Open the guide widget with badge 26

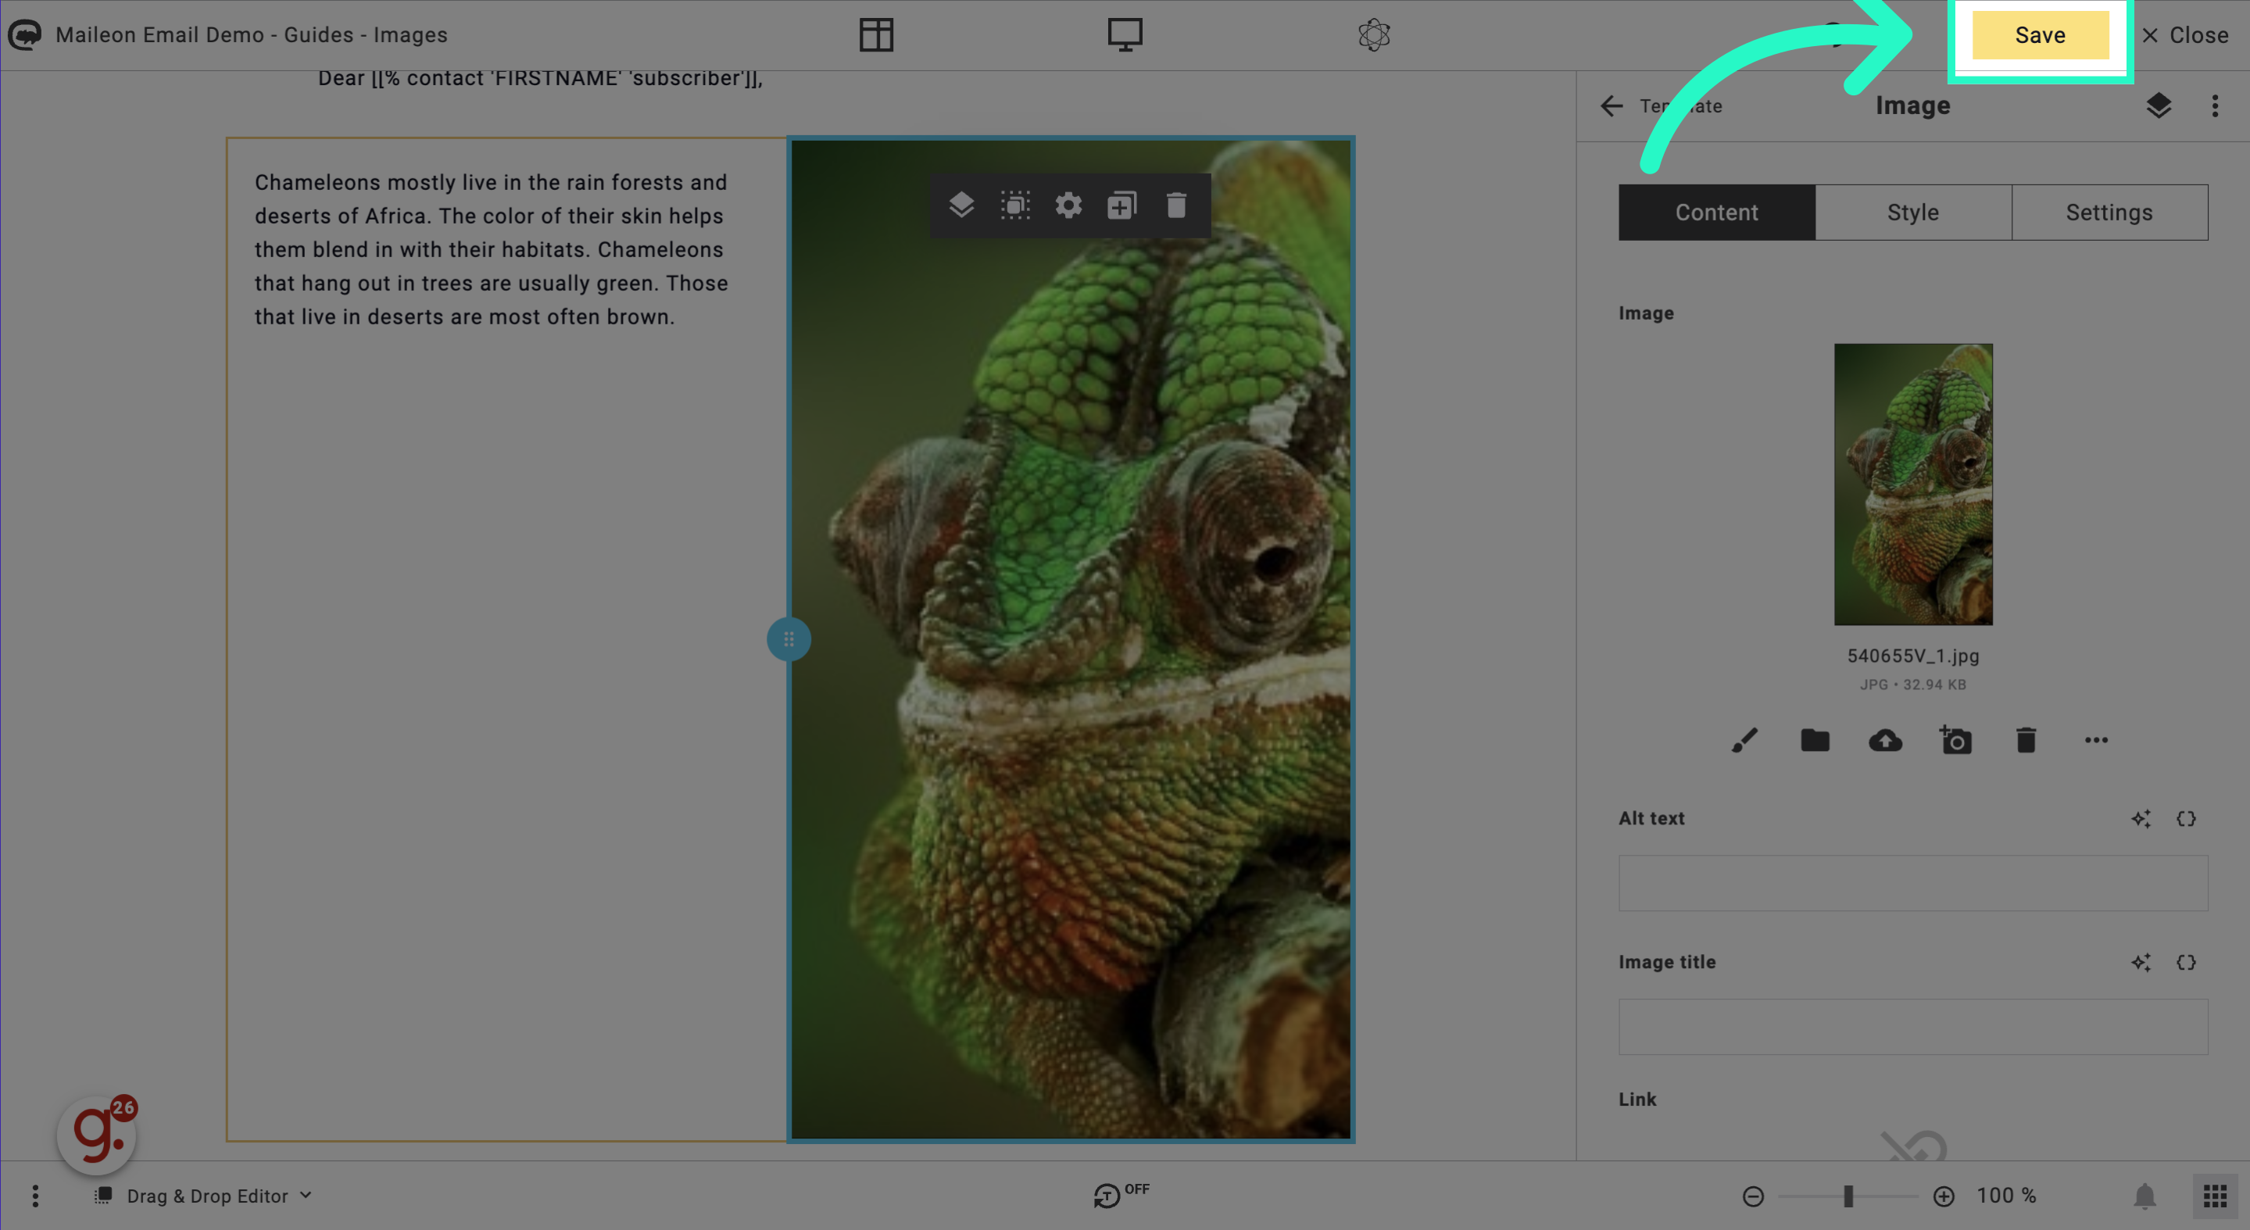pos(97,1135)
